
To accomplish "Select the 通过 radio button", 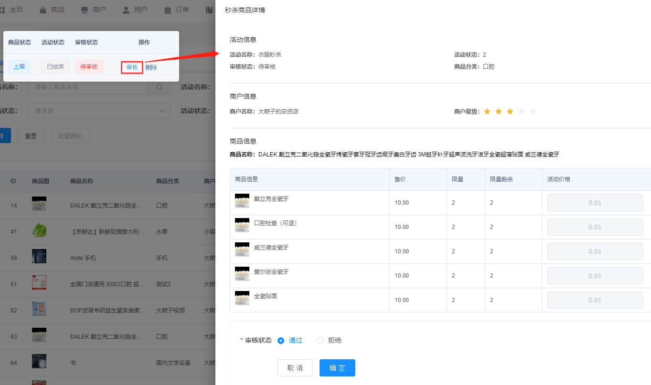I will pos(281,340).
